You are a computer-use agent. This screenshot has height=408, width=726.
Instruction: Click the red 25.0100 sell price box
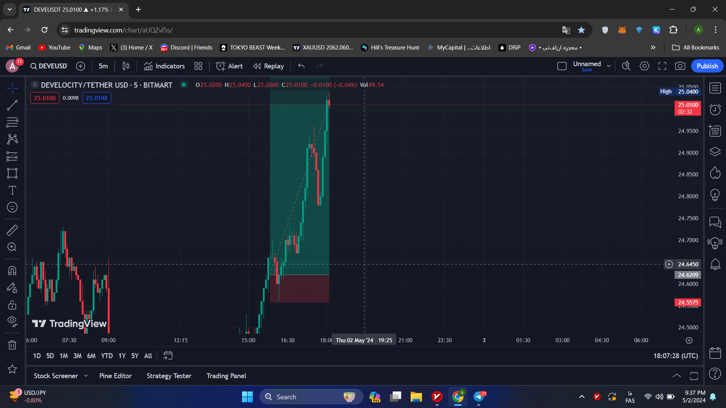tap(45, 98)
